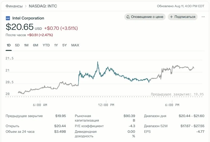Click the +$0.70 (+3.51%) change value
Image resolution: width=210 pixels, height=142 pixels.
pyautogui.click(x=61, y=28)
